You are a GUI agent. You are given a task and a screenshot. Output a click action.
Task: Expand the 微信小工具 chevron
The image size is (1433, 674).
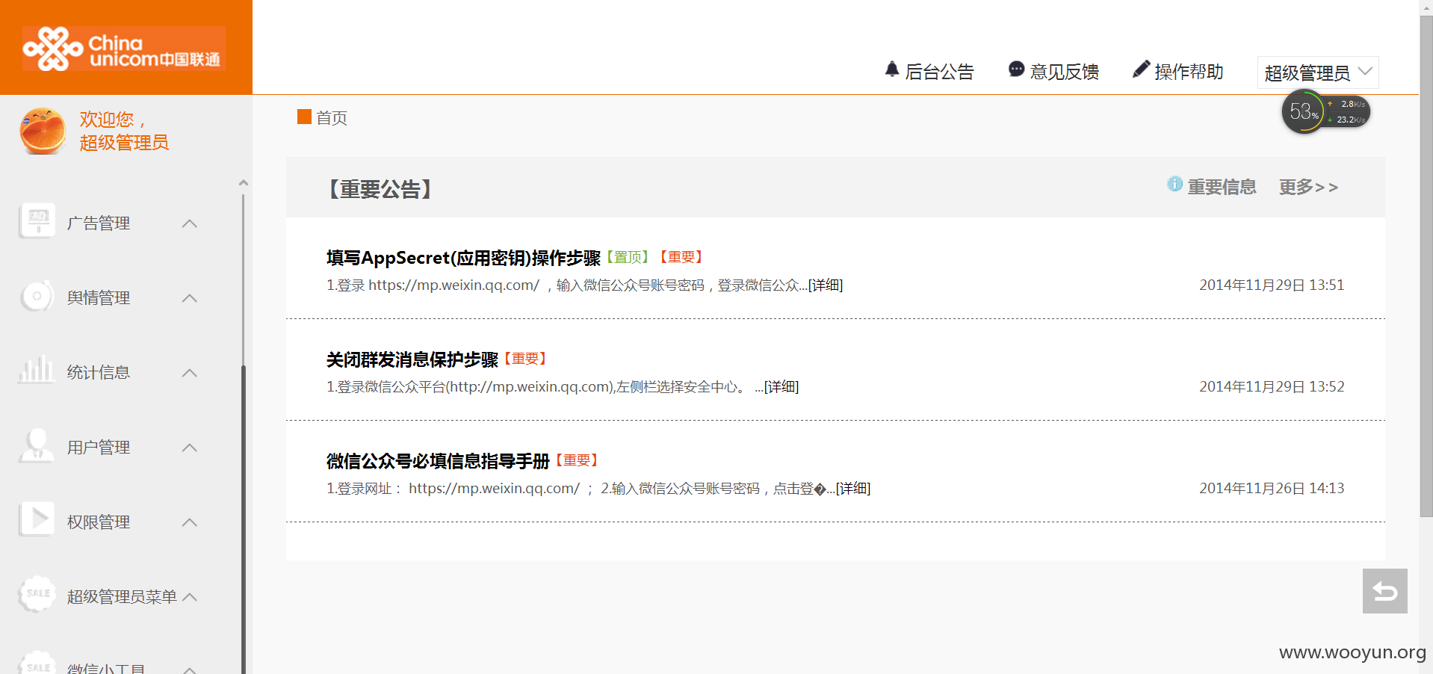pyautogui.click(x=190, y=669)
